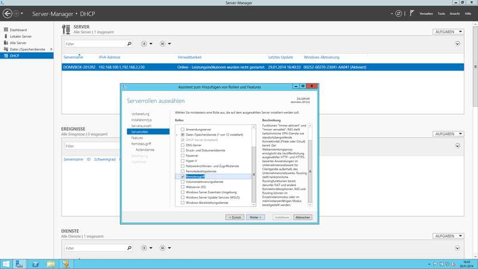Expand Datei-/Speicherdienste in the sidebar
The image size is (478, 269).
52,49
